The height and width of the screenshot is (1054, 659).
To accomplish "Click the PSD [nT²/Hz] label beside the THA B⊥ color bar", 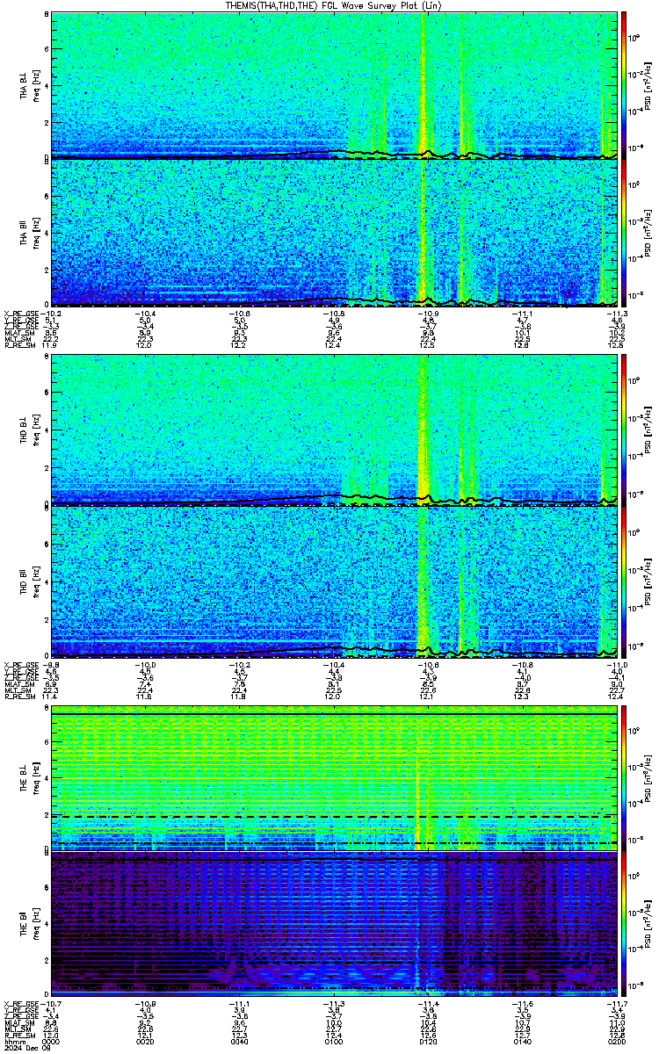I will 648,84.
